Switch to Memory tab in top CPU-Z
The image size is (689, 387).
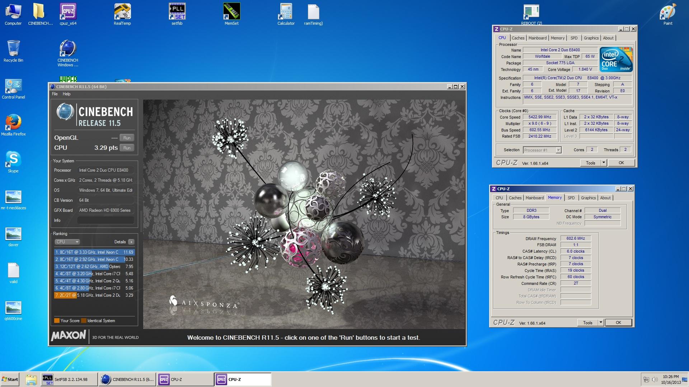[x=558, y=38]
